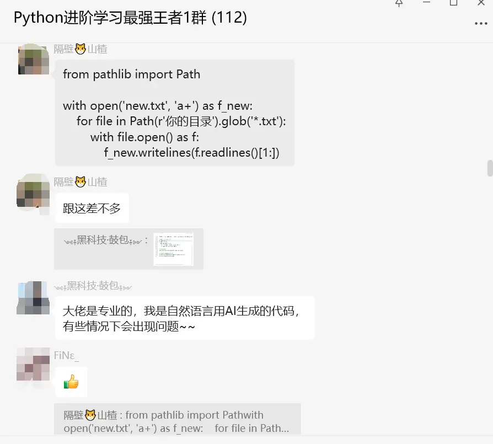This screenshot has height=444, width=493.
Task: Click sender name 隔壁山楂 above code message
Action: 81,50
